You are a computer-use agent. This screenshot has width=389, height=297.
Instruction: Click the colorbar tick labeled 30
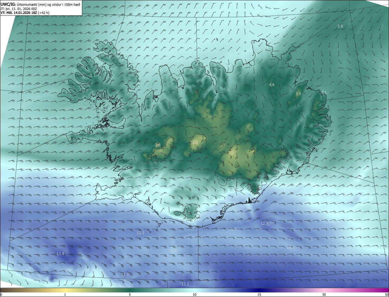(324, 295)
